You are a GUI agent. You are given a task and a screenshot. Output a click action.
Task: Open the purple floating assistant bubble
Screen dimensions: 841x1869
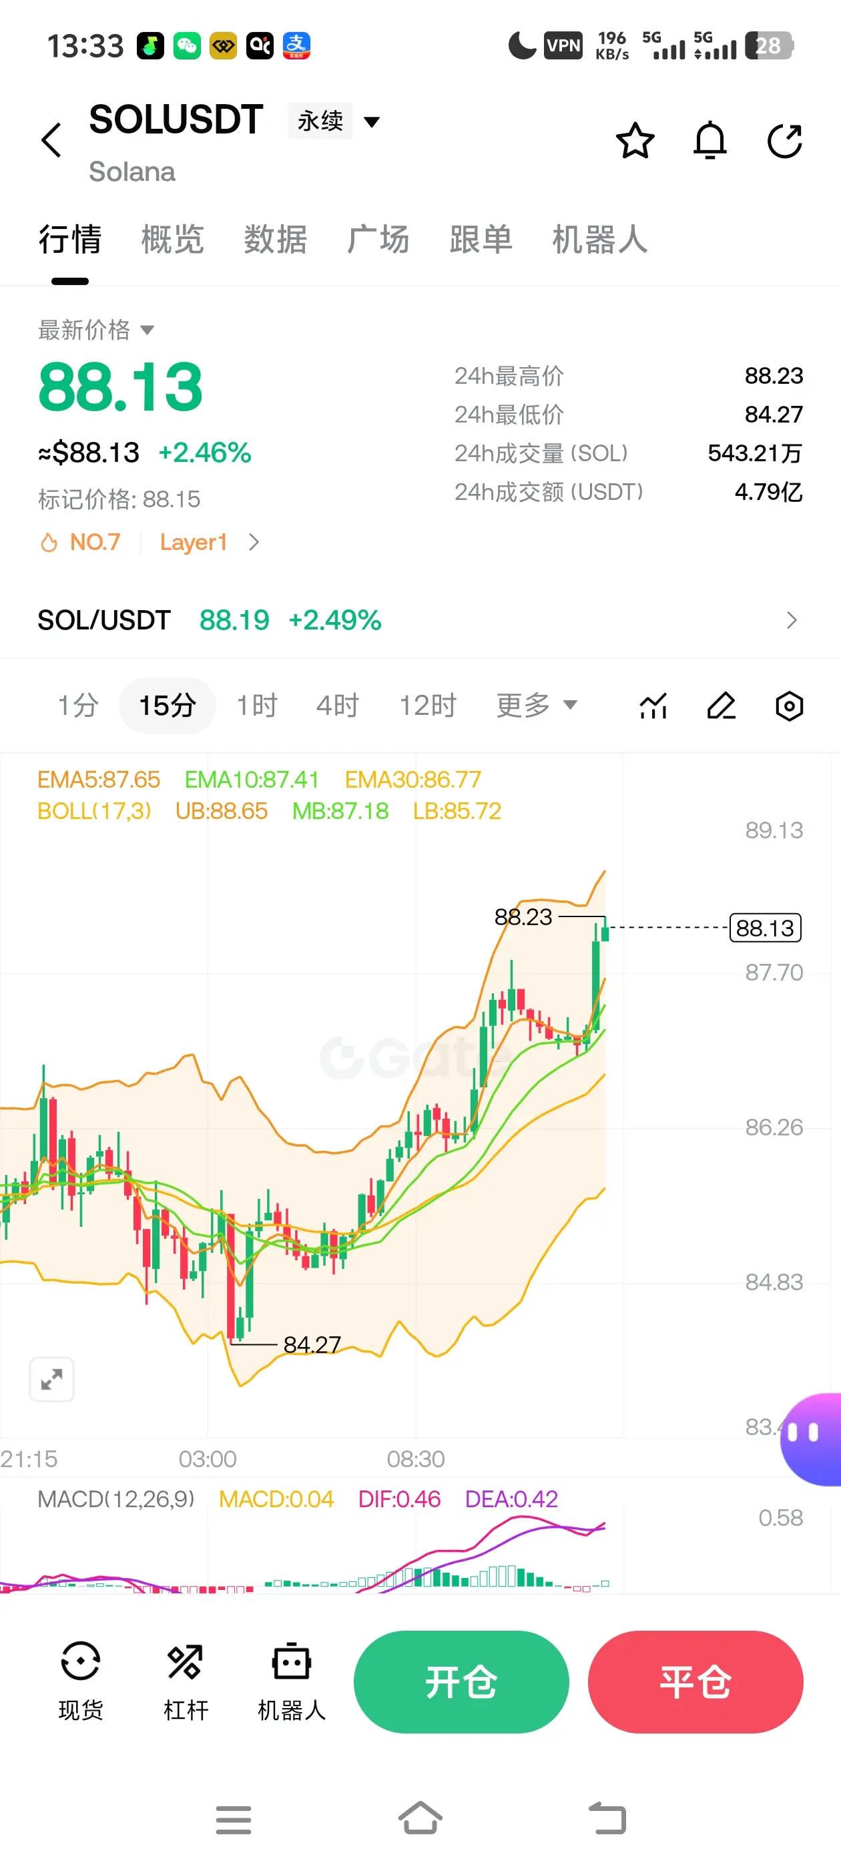[x=811, y=1438]
